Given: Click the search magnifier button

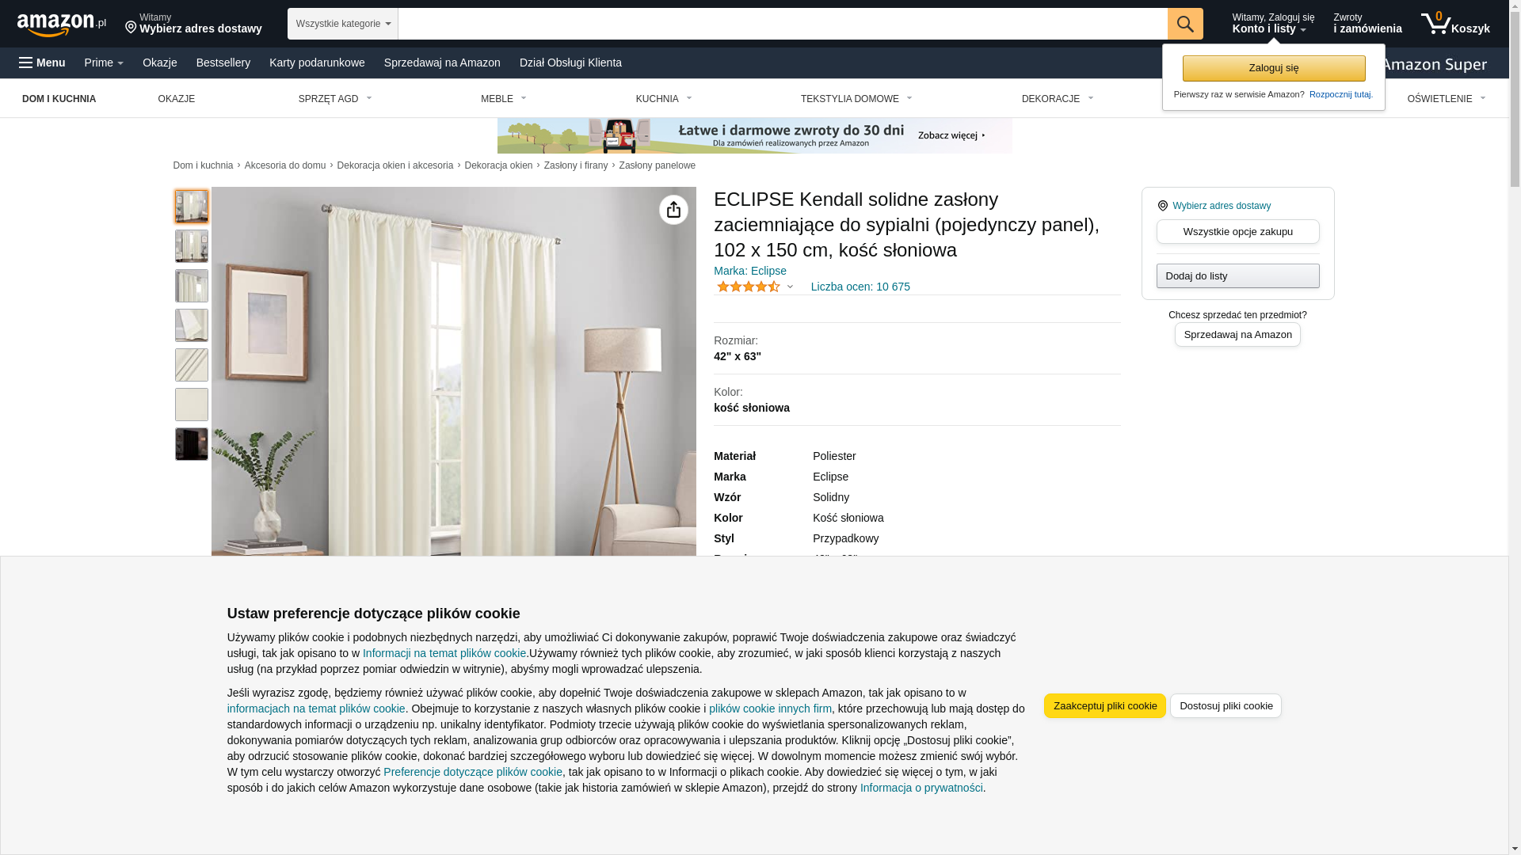Looking at the screenshot, I should pyautogui.click(x=1185, y=24).
